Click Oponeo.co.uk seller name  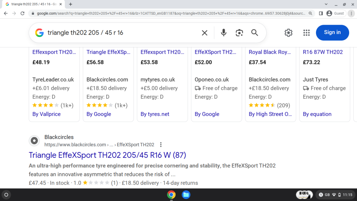(x=212, y=80)
